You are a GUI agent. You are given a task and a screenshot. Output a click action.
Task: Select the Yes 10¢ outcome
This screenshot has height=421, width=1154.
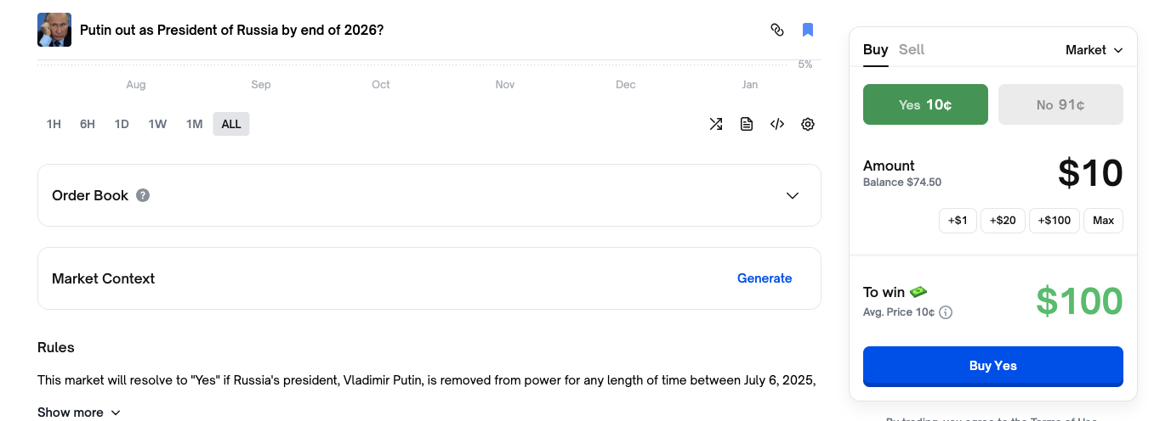[925, 104]
